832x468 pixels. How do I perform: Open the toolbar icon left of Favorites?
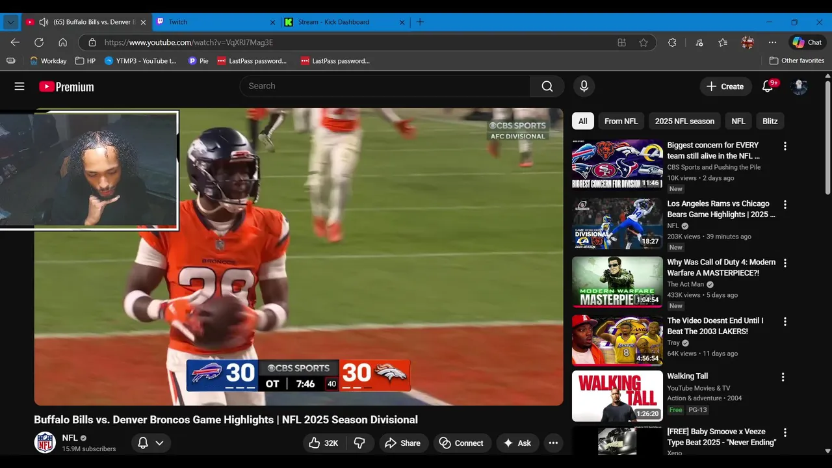[x=699, y=42]
